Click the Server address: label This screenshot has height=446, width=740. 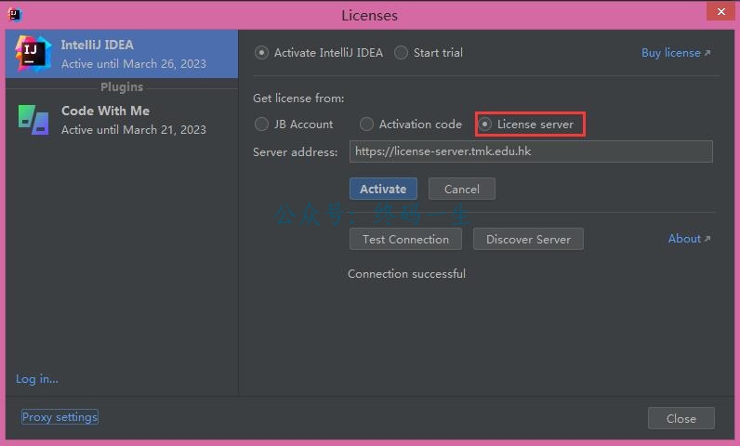coord(295,151)
